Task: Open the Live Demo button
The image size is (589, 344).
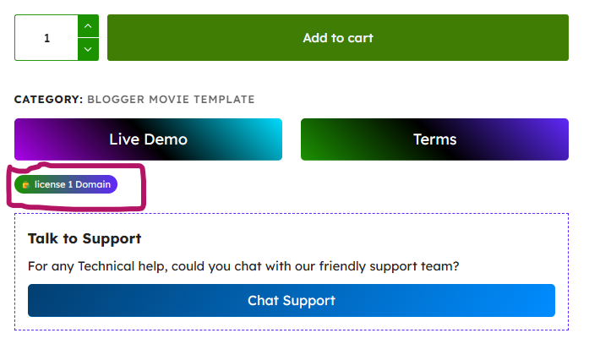Action: click(148, 139)
